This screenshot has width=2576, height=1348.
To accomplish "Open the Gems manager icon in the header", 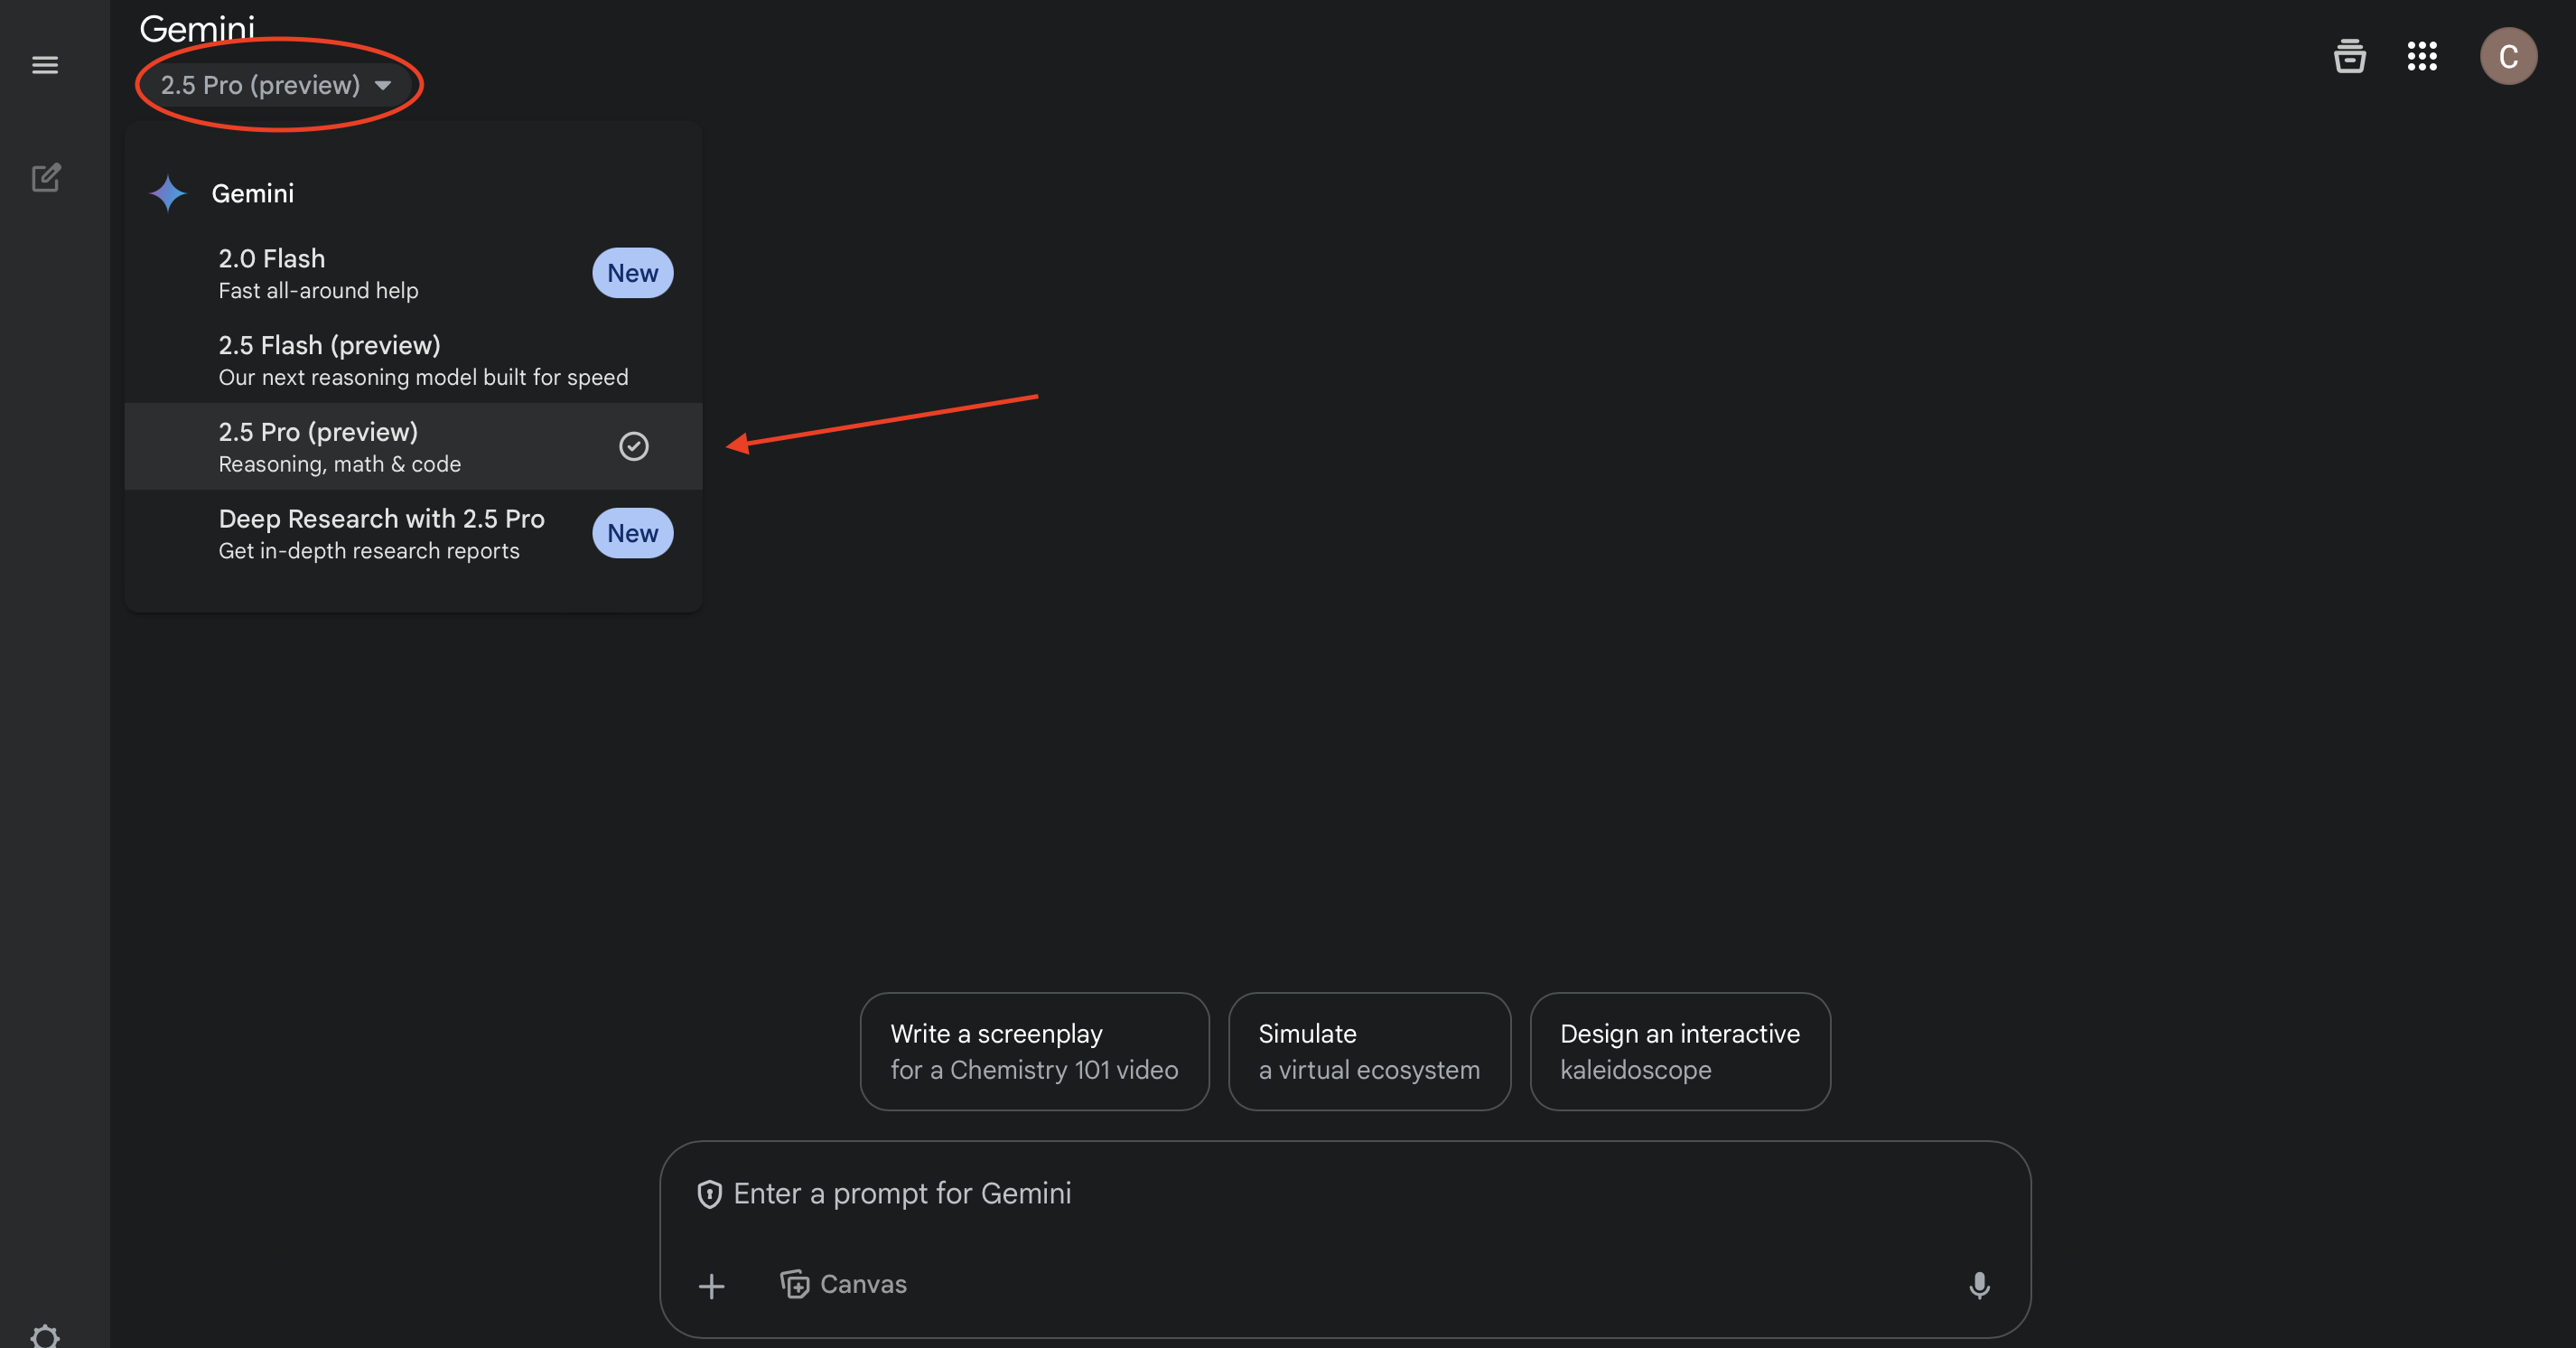I will [x=2349, y=56].
